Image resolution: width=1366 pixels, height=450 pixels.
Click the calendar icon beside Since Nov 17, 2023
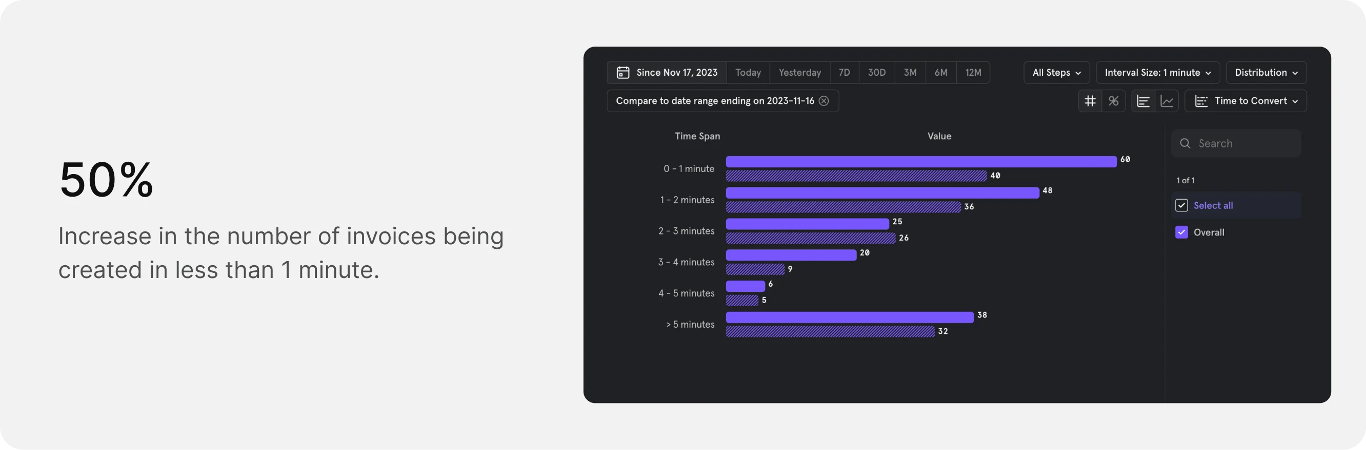point(622,73)
